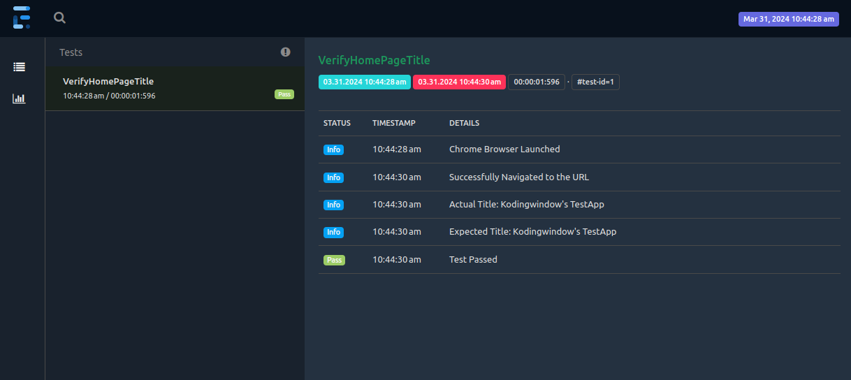Click 'Expected Title: Kodingwindow's TestApp' text

click(533, 232)
